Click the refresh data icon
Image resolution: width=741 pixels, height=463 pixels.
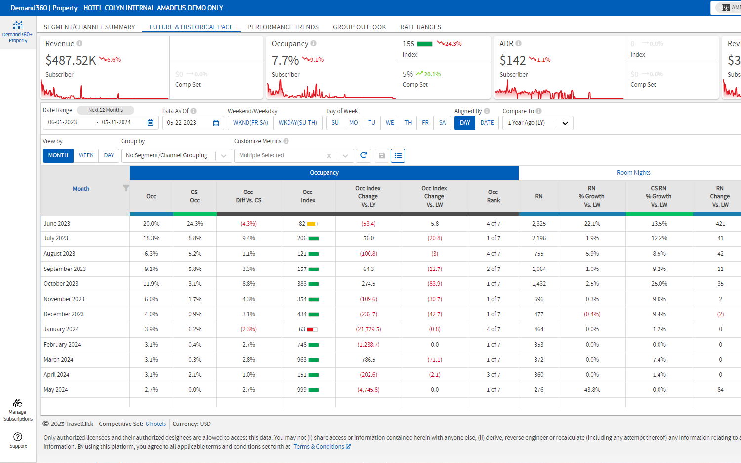364,155
